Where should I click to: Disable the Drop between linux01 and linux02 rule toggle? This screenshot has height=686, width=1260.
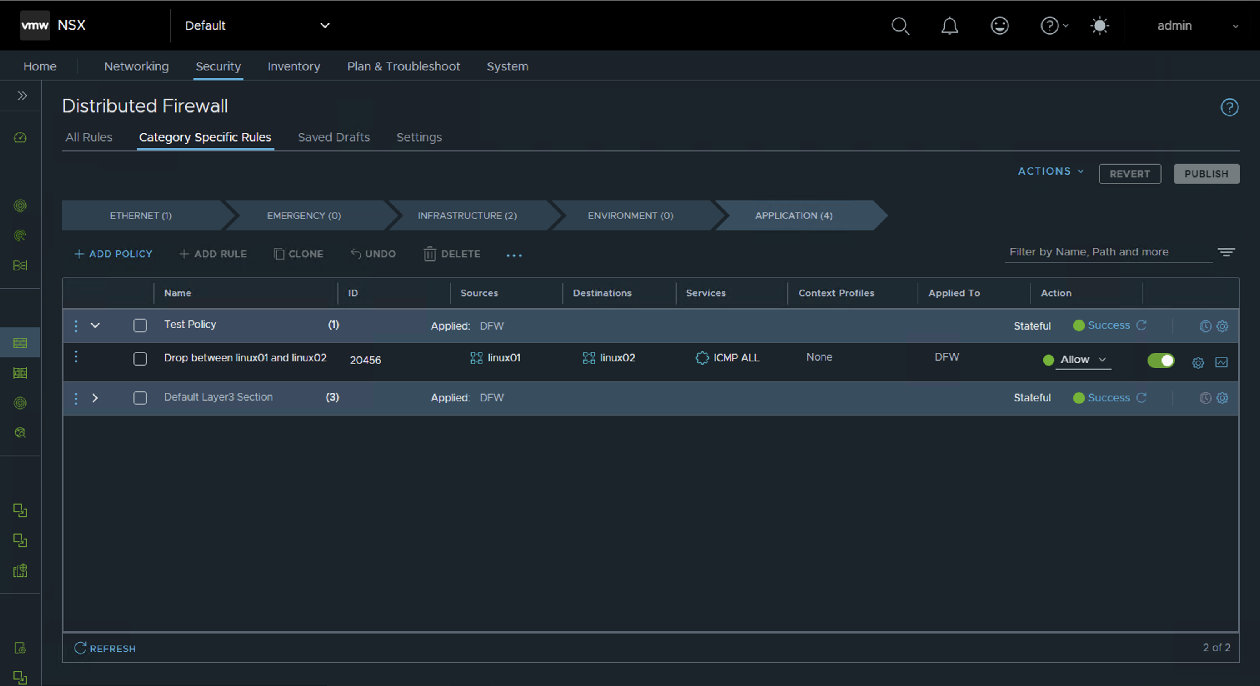coord(1160,361)
